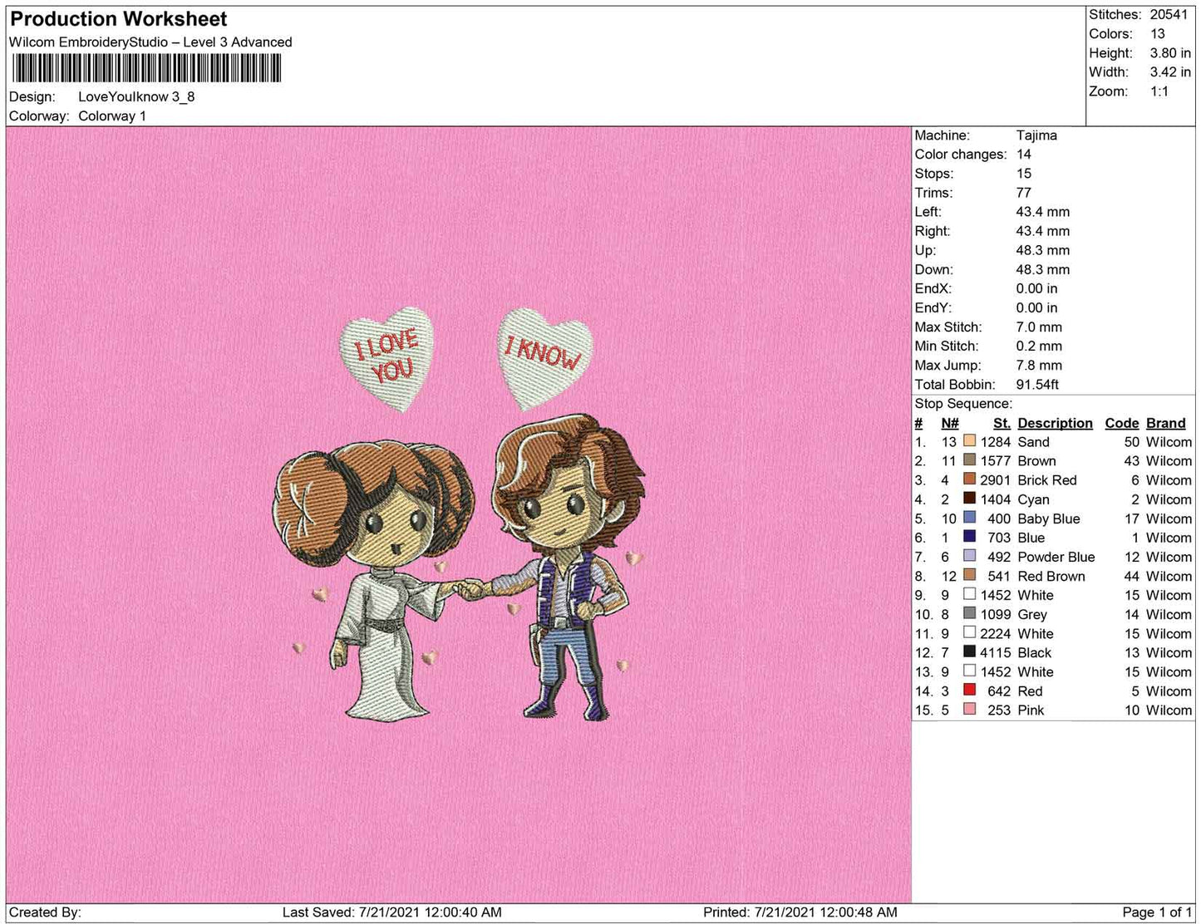
Task: Click the Sand color swatch in stop 1
Action: [x=969, y=441]
